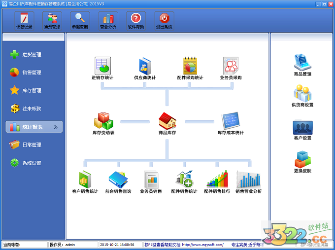Open 业务员采购 salesperson purchases
The width and height of the screenshot is (335, 250).
pos(231,69)
